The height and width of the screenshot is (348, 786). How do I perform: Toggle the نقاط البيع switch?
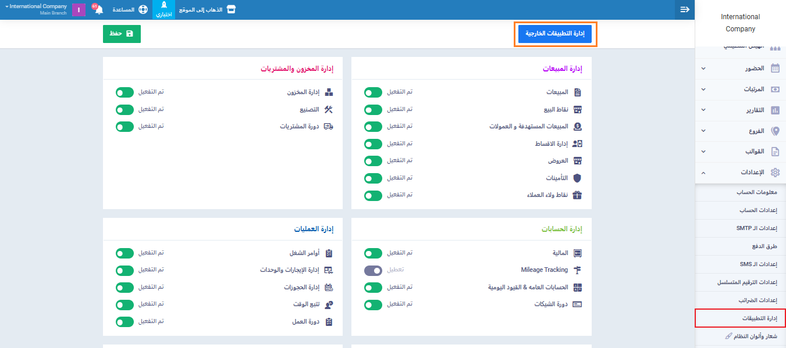click(373, 109)
